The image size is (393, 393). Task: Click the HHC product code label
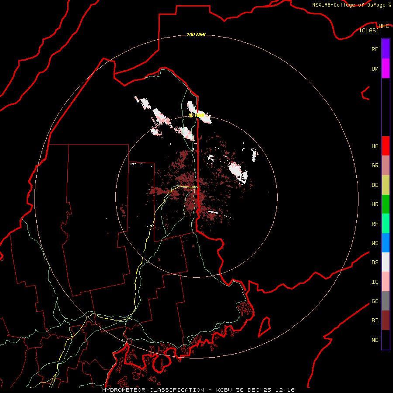point(383,26)
